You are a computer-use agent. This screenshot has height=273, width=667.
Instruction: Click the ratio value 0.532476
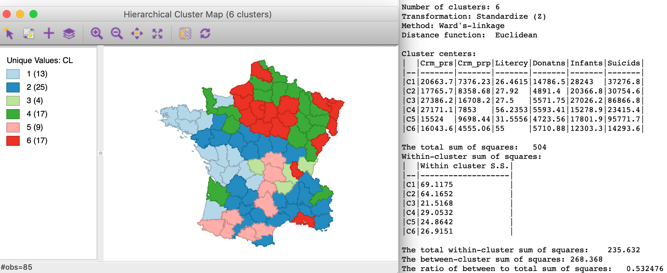[x=645, y=269]
